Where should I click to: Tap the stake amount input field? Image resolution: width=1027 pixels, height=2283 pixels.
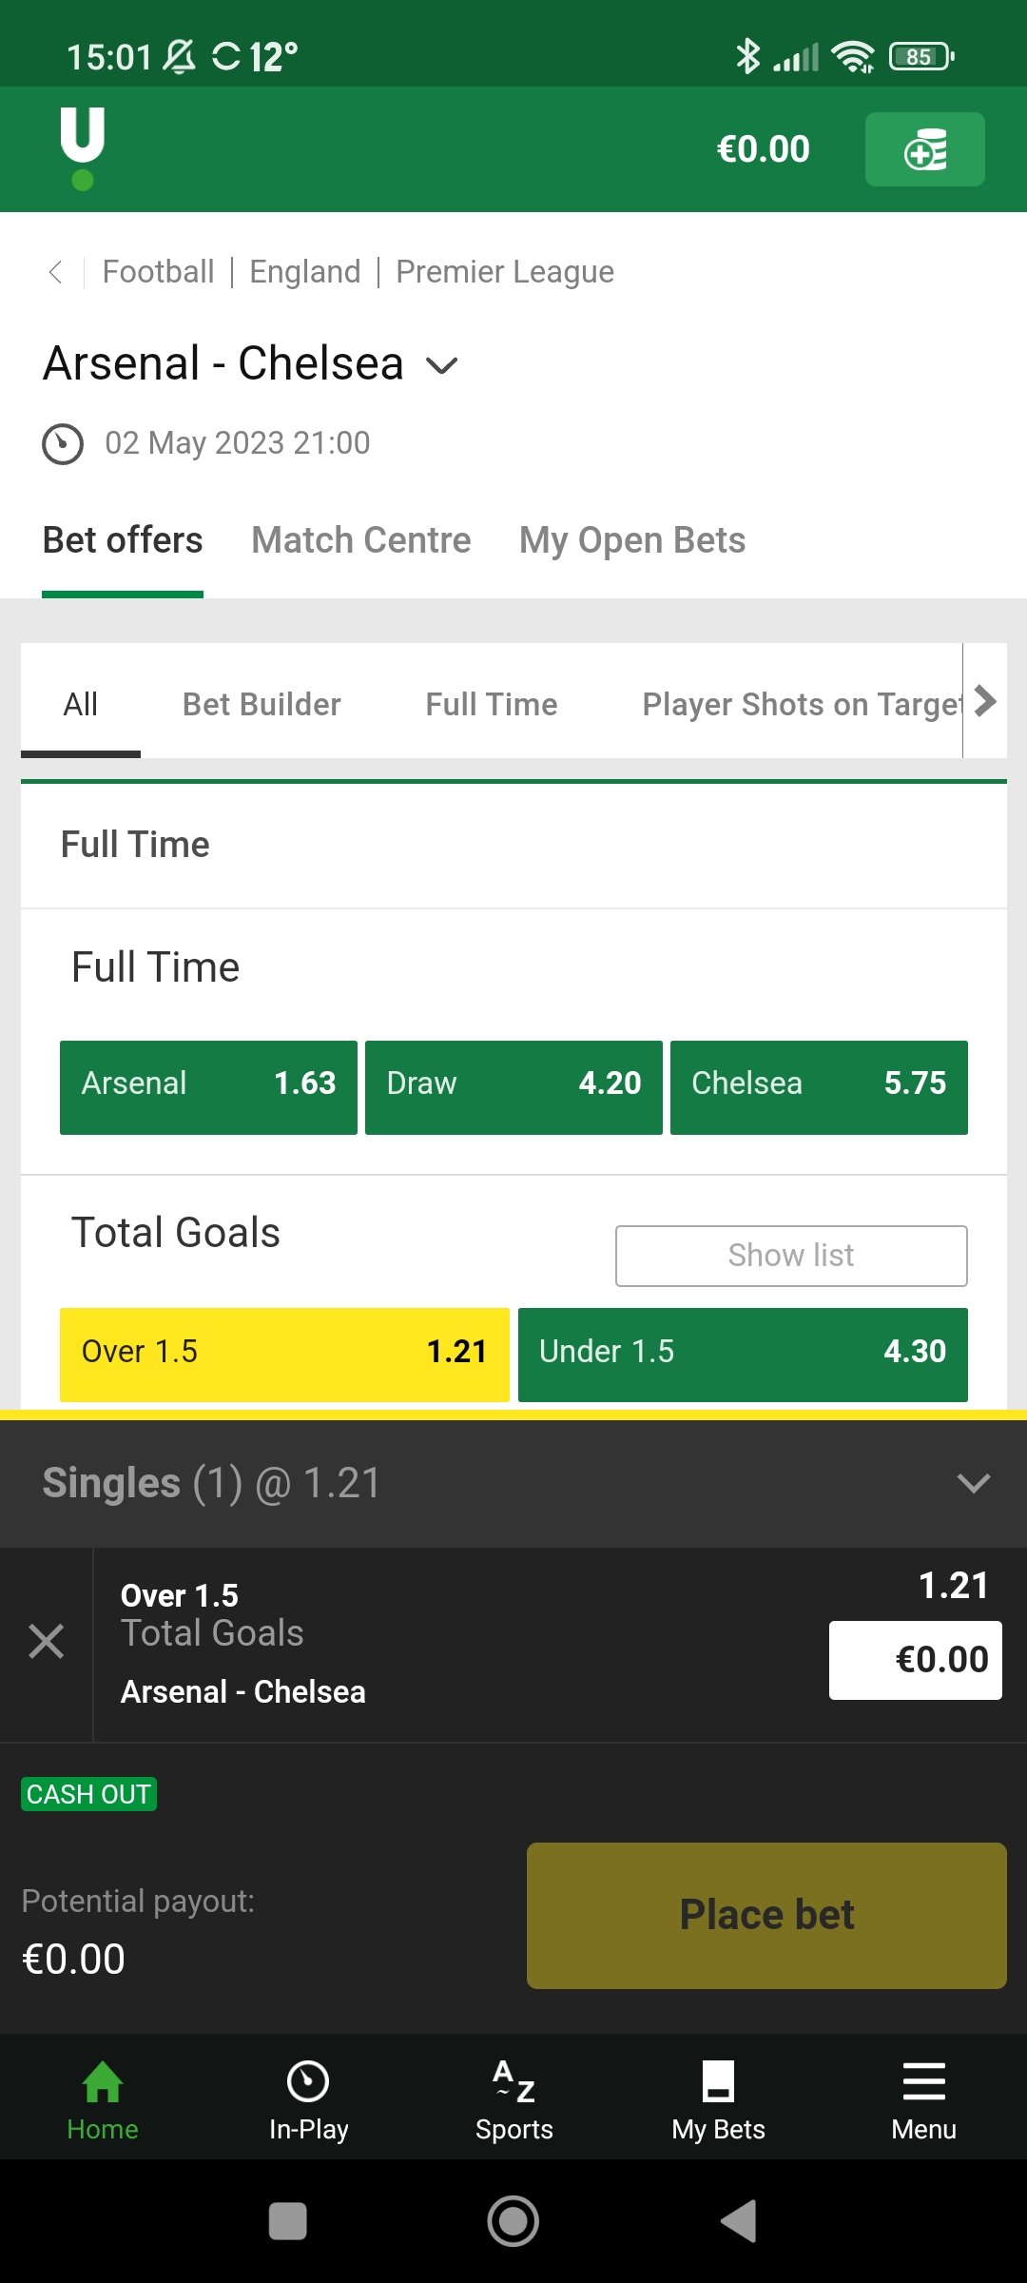tap(915, 1660)
